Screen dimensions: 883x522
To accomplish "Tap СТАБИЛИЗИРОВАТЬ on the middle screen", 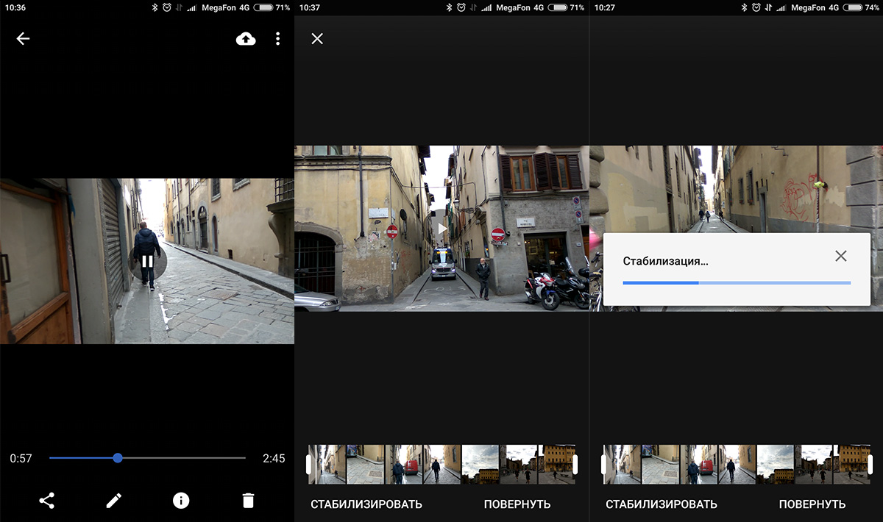I will click(366, 504).
